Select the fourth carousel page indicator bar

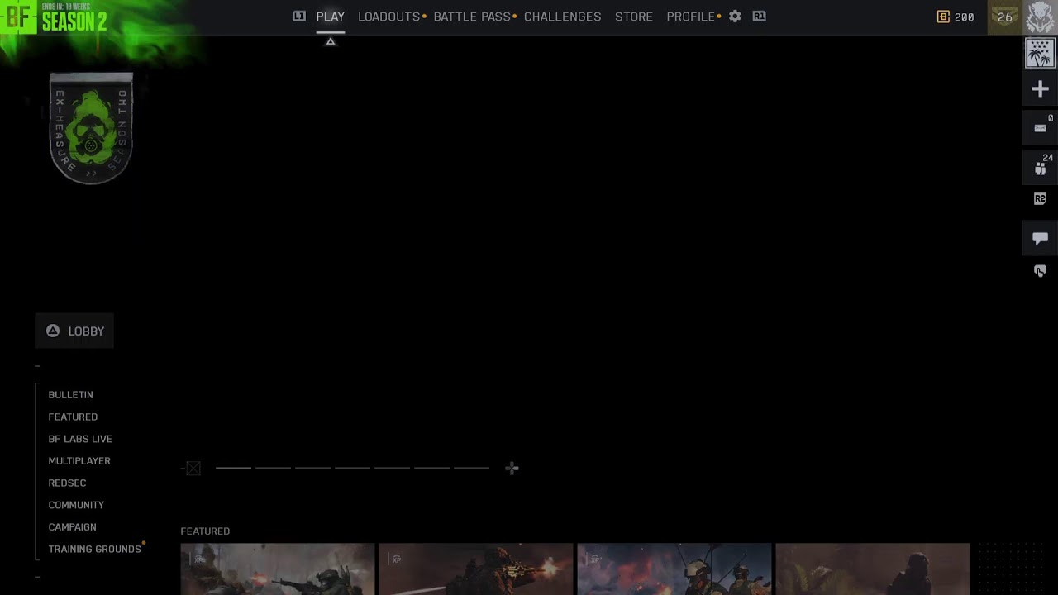click(352, 469)
